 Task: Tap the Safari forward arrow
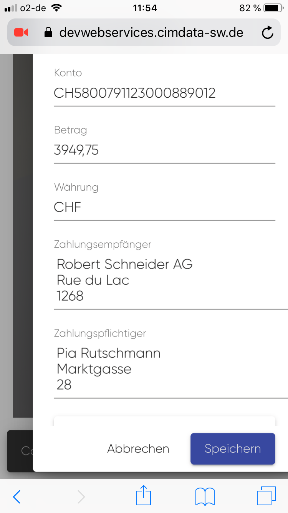point(81,496)
